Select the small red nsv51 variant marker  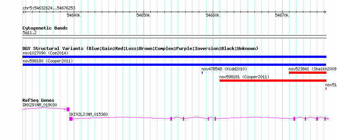pyautogui.click(x=326, y=89)
